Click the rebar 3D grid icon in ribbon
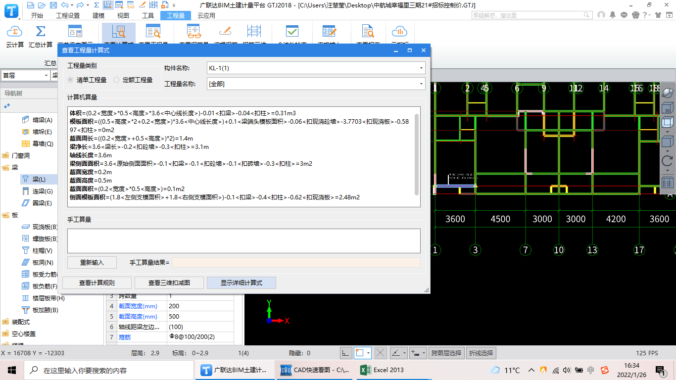Screen dimensions: 676x380 pos(254,32)
